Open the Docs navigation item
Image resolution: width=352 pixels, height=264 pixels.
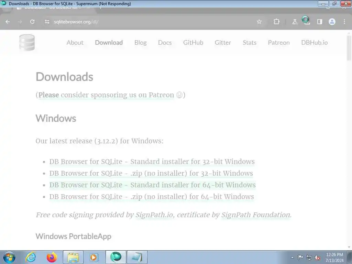coord(165,43)
